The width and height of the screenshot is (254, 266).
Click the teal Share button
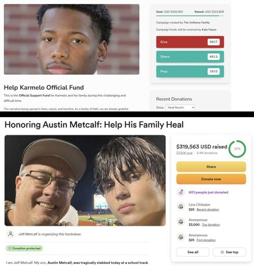tap(190, 57)
